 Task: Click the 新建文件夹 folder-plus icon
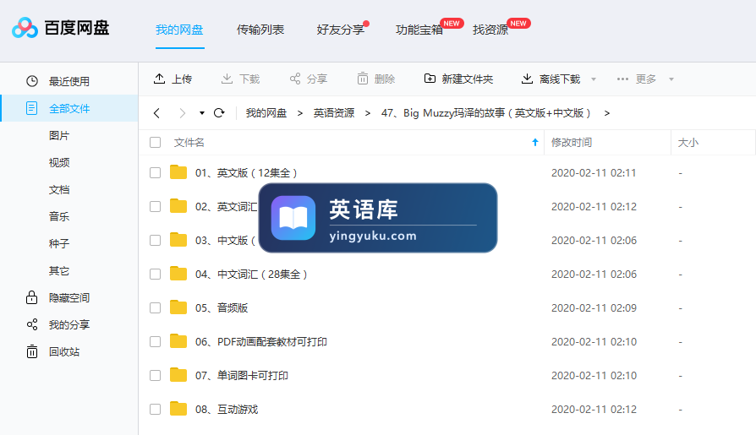(430, 79)
